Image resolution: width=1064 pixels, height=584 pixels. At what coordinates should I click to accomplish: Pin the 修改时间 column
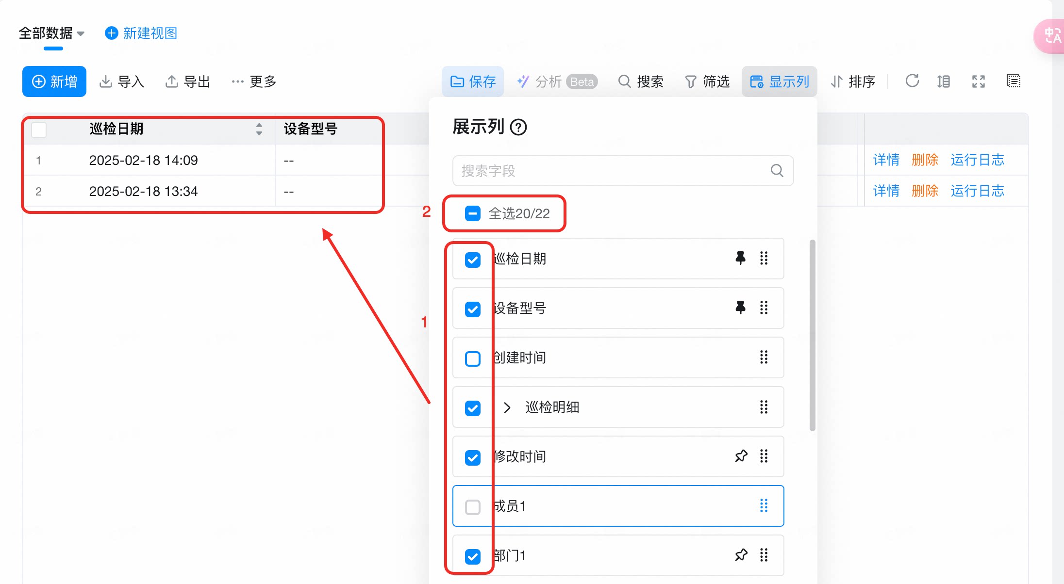741,456
